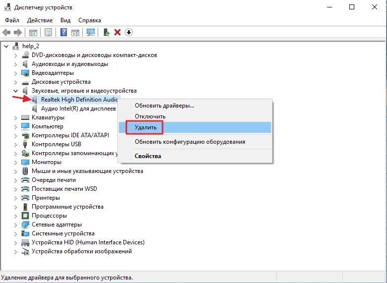Click the help_2 computer icon
Image resolution: width=387 pixels, height=283 pixels.
click(16, 46)
